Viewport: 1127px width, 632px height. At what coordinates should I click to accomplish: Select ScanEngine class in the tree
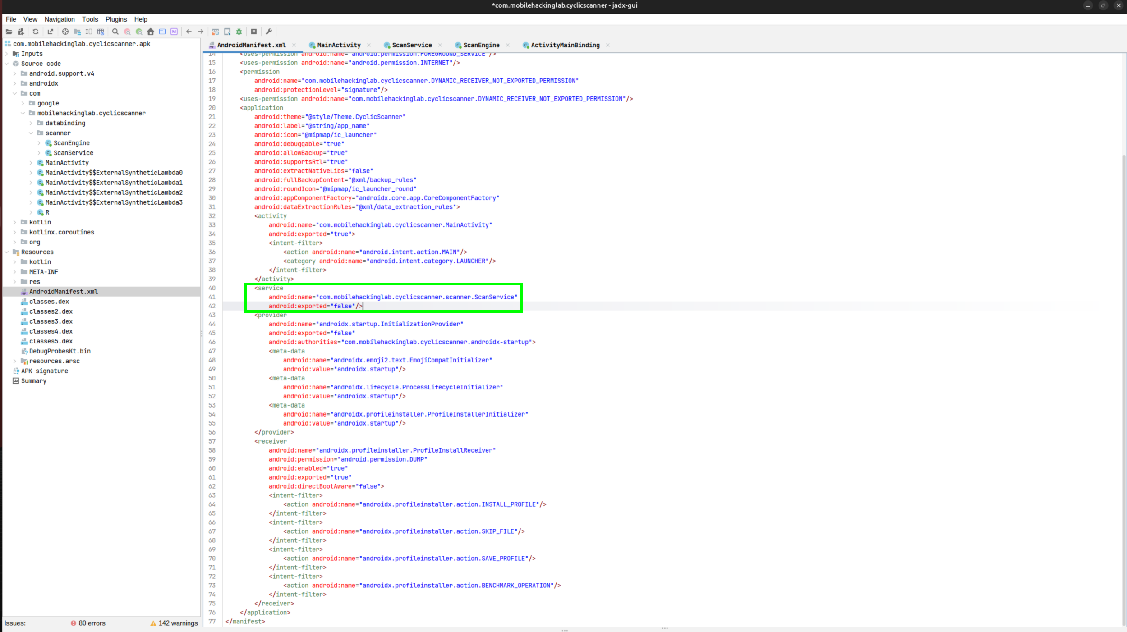71,143
